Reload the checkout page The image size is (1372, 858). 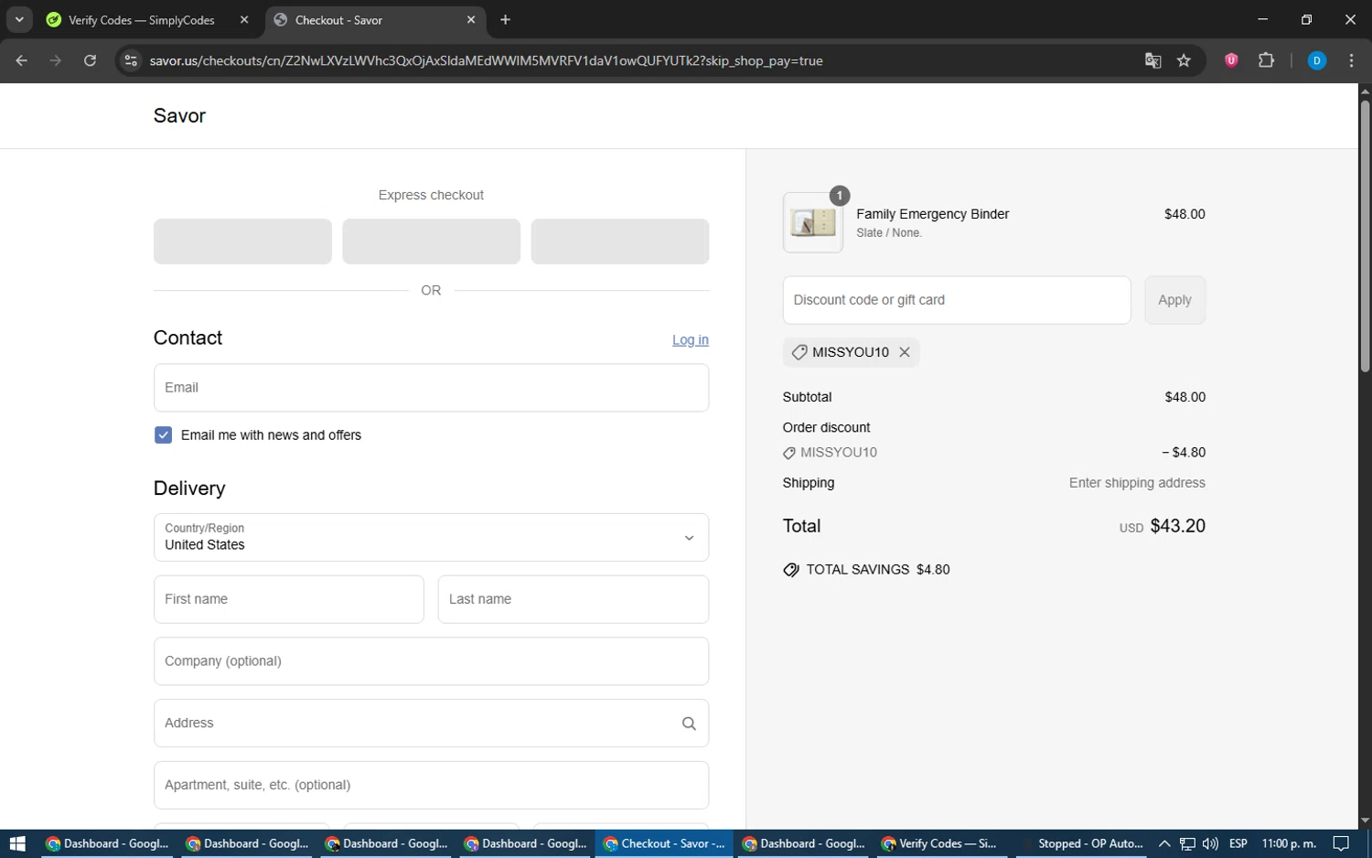click(90, 60)
